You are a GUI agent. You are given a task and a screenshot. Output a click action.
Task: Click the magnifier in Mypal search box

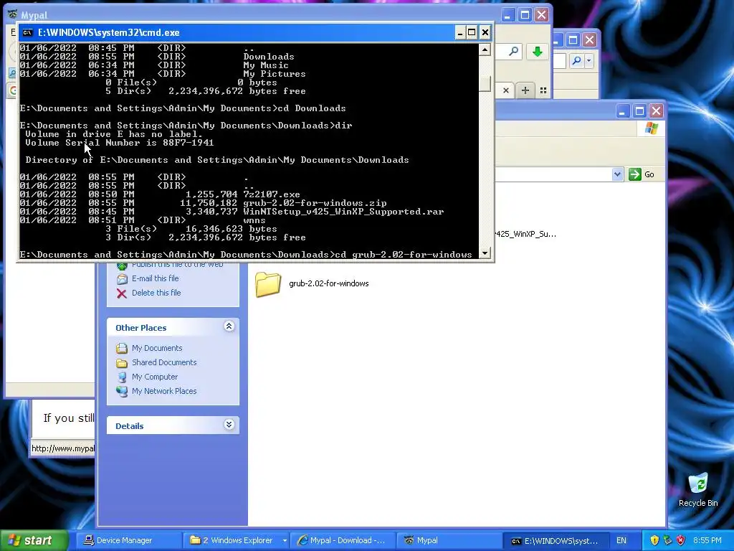pyautogui.click(x=513, y=52)
